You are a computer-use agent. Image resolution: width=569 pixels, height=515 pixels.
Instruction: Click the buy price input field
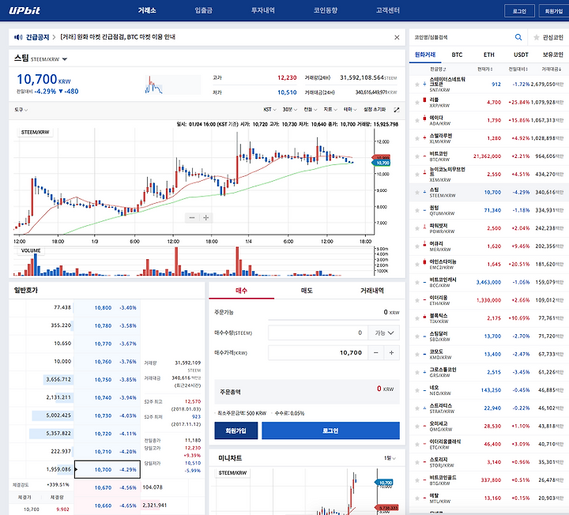(318, 352)
